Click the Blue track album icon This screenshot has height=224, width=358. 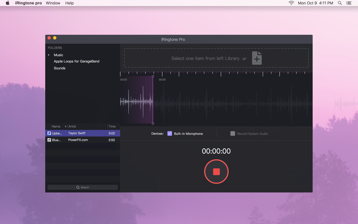tap(49, 140)
